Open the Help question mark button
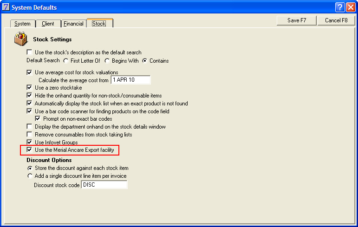The height and width of the screenshot is (227, 358). (340, 7)
